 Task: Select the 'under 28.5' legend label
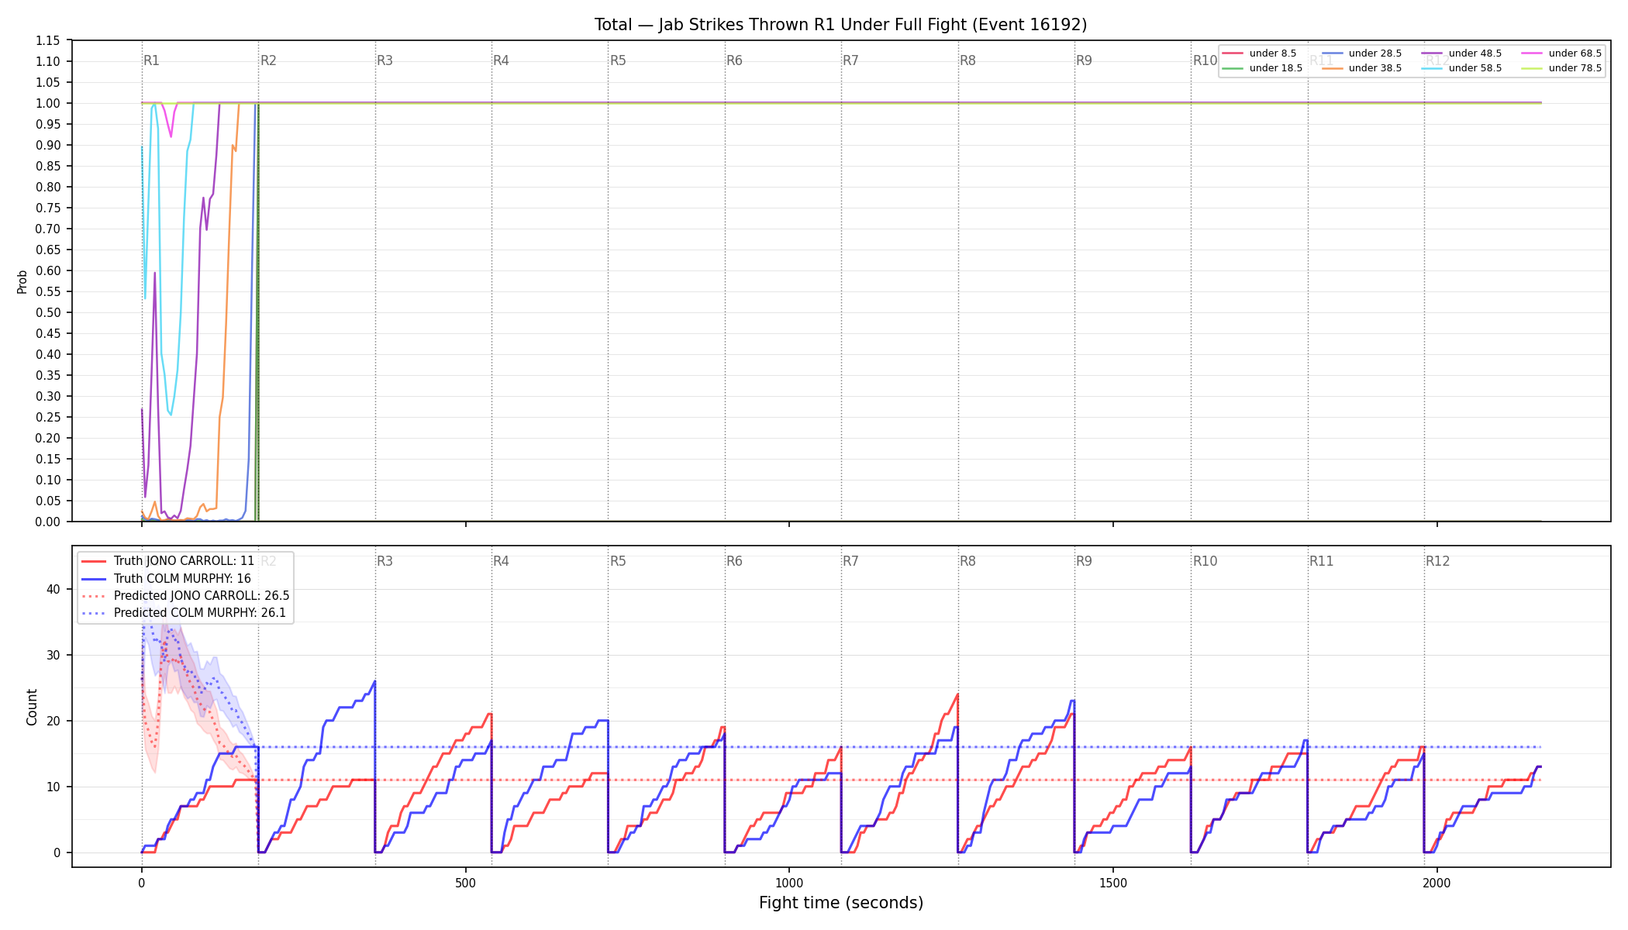click(x=1374, y=53)
